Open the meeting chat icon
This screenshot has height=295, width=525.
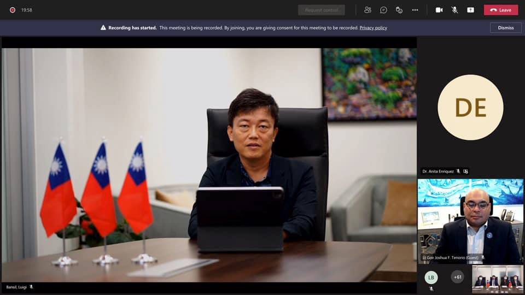click(x=383, y=10)
